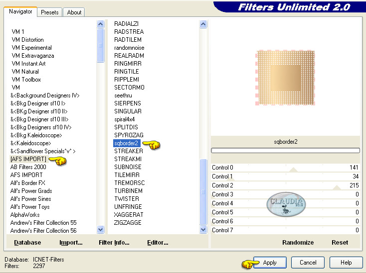The height and width of the screenshot is (273, 366).
Task: Open the filter Editor...
Action: click(x=158, y=243)
